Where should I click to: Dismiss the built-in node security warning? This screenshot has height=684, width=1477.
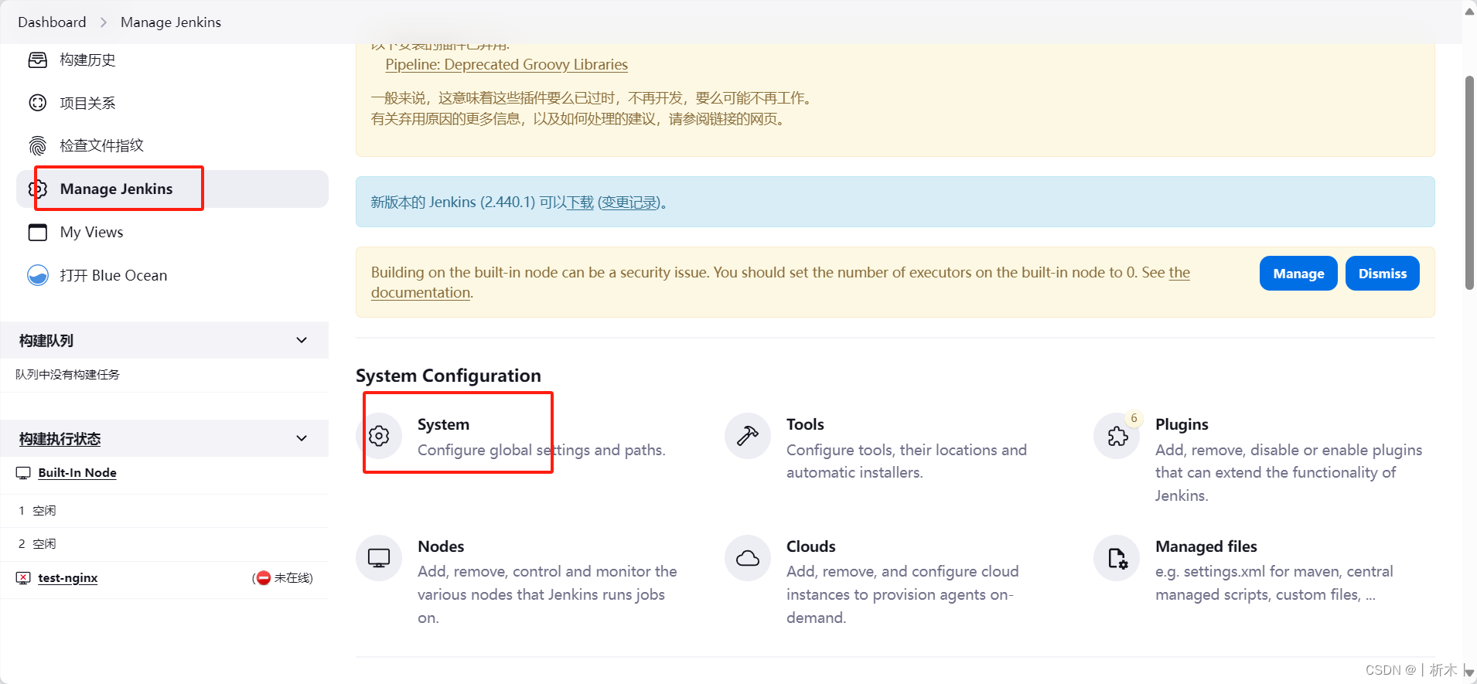point(1382,274)
